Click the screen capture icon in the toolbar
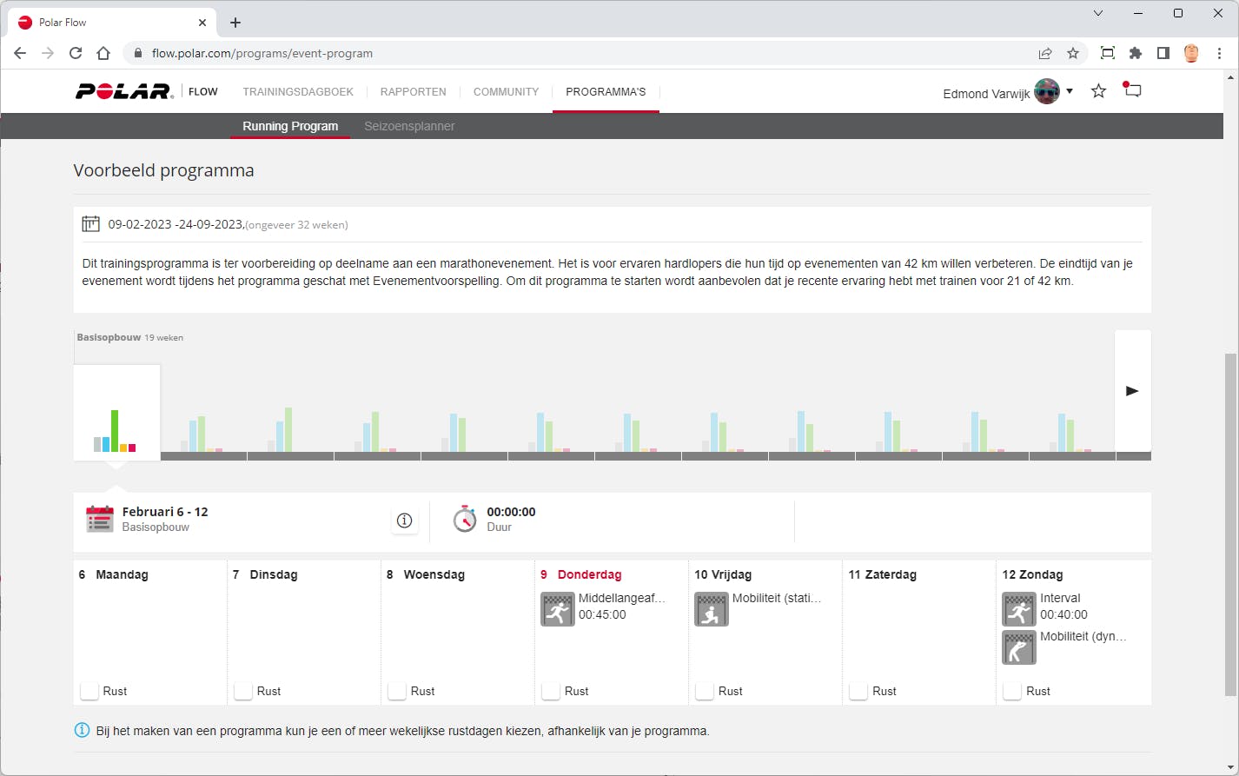The height and width of the screenshot is (776, 1239). 1108,53
